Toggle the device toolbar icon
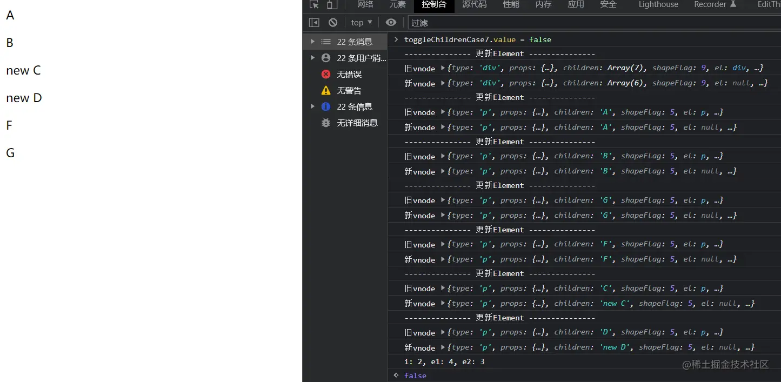The width and height of the screenshot is (781, 382). coord(332,4)
